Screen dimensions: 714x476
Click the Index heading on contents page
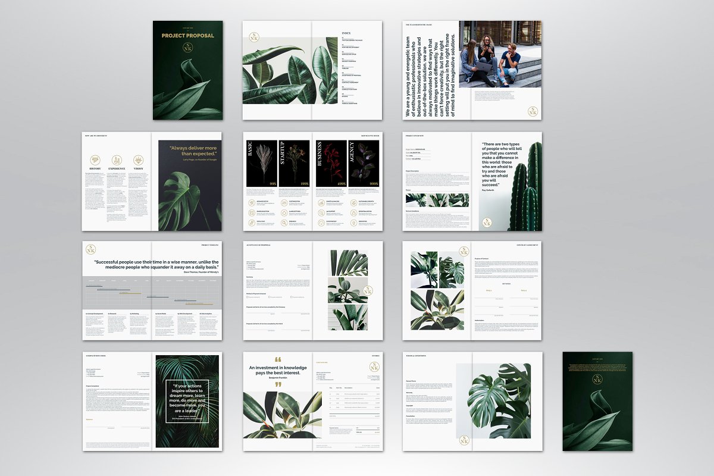(346, 32)
